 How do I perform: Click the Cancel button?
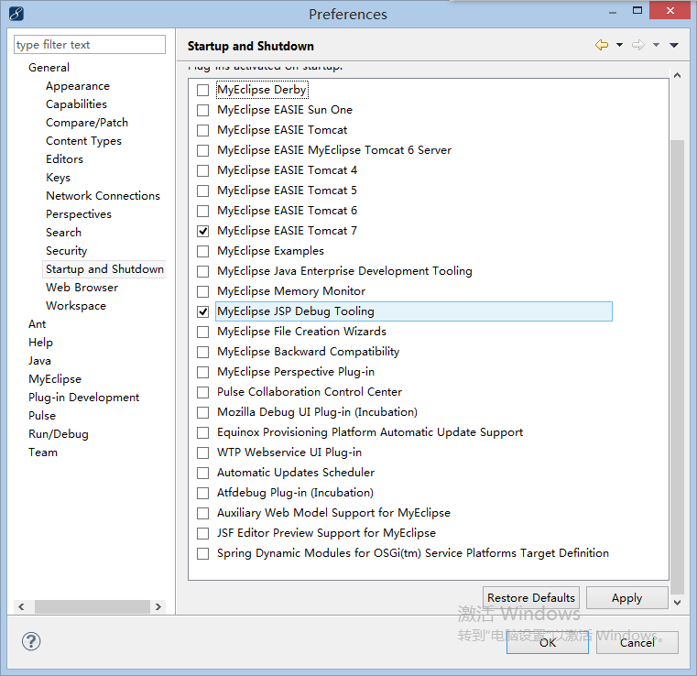tap(637, 643)
